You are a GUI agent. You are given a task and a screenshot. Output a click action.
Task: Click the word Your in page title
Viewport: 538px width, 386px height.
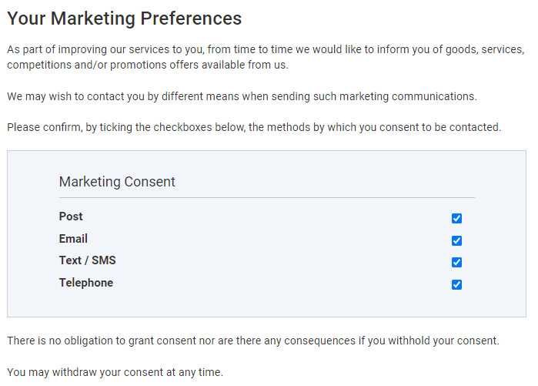pos(26,18)
